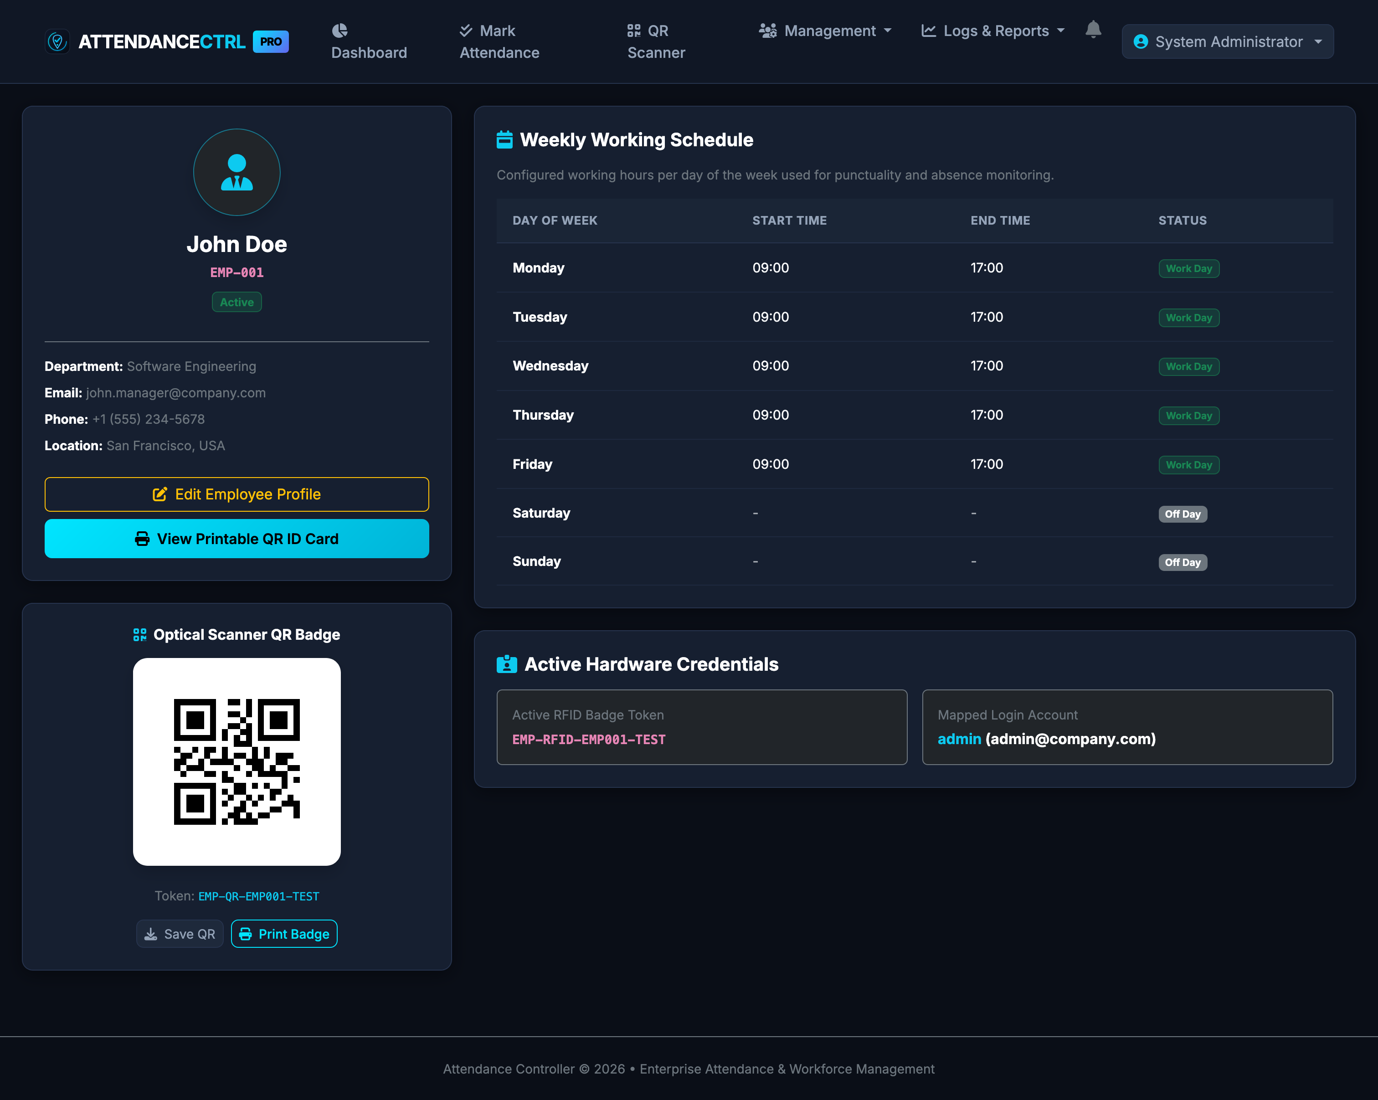This screenshot has width=1378, height=1100.
Task: Click the San Francisco, USA location
Action: click(x=165, y=446)
